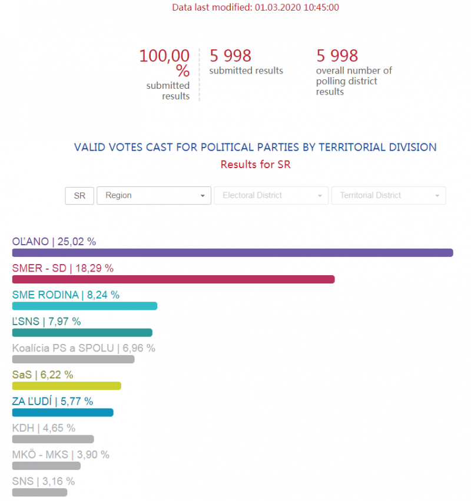Viewport: 471px width, 501px height.
Task: Click the yellow SaS result bar
Action: pyautogui.click(x=67, y=386)
